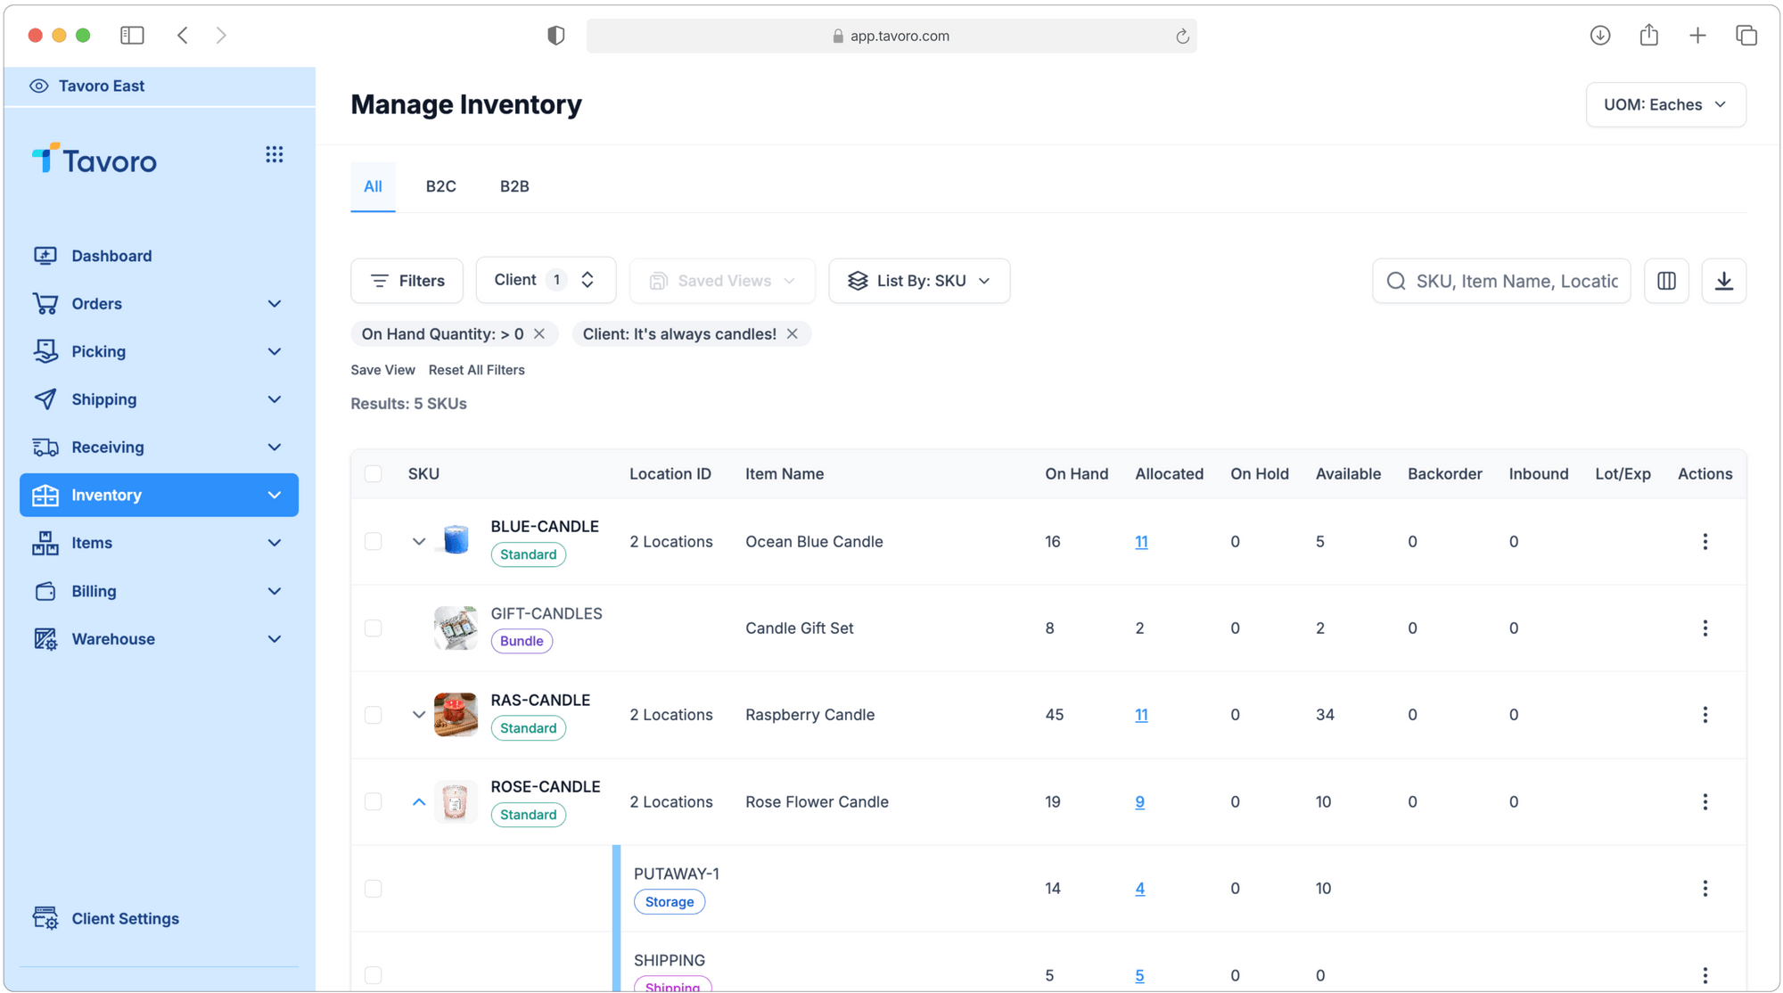Click Reset All Filters

(x=477, y=370)
